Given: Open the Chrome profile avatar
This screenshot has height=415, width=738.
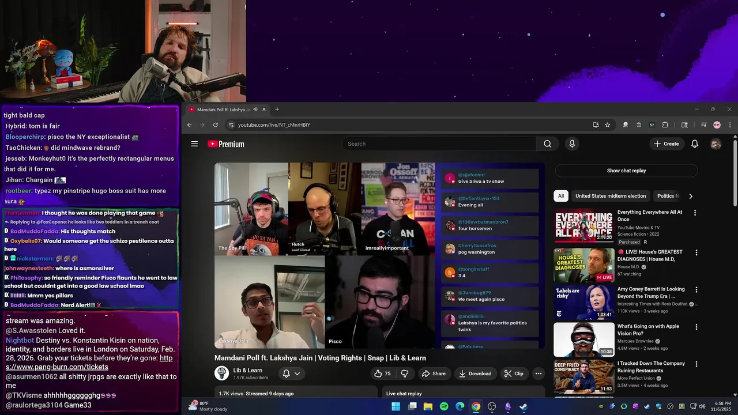Looking at the screenshot, I should [x=717, y=125].
